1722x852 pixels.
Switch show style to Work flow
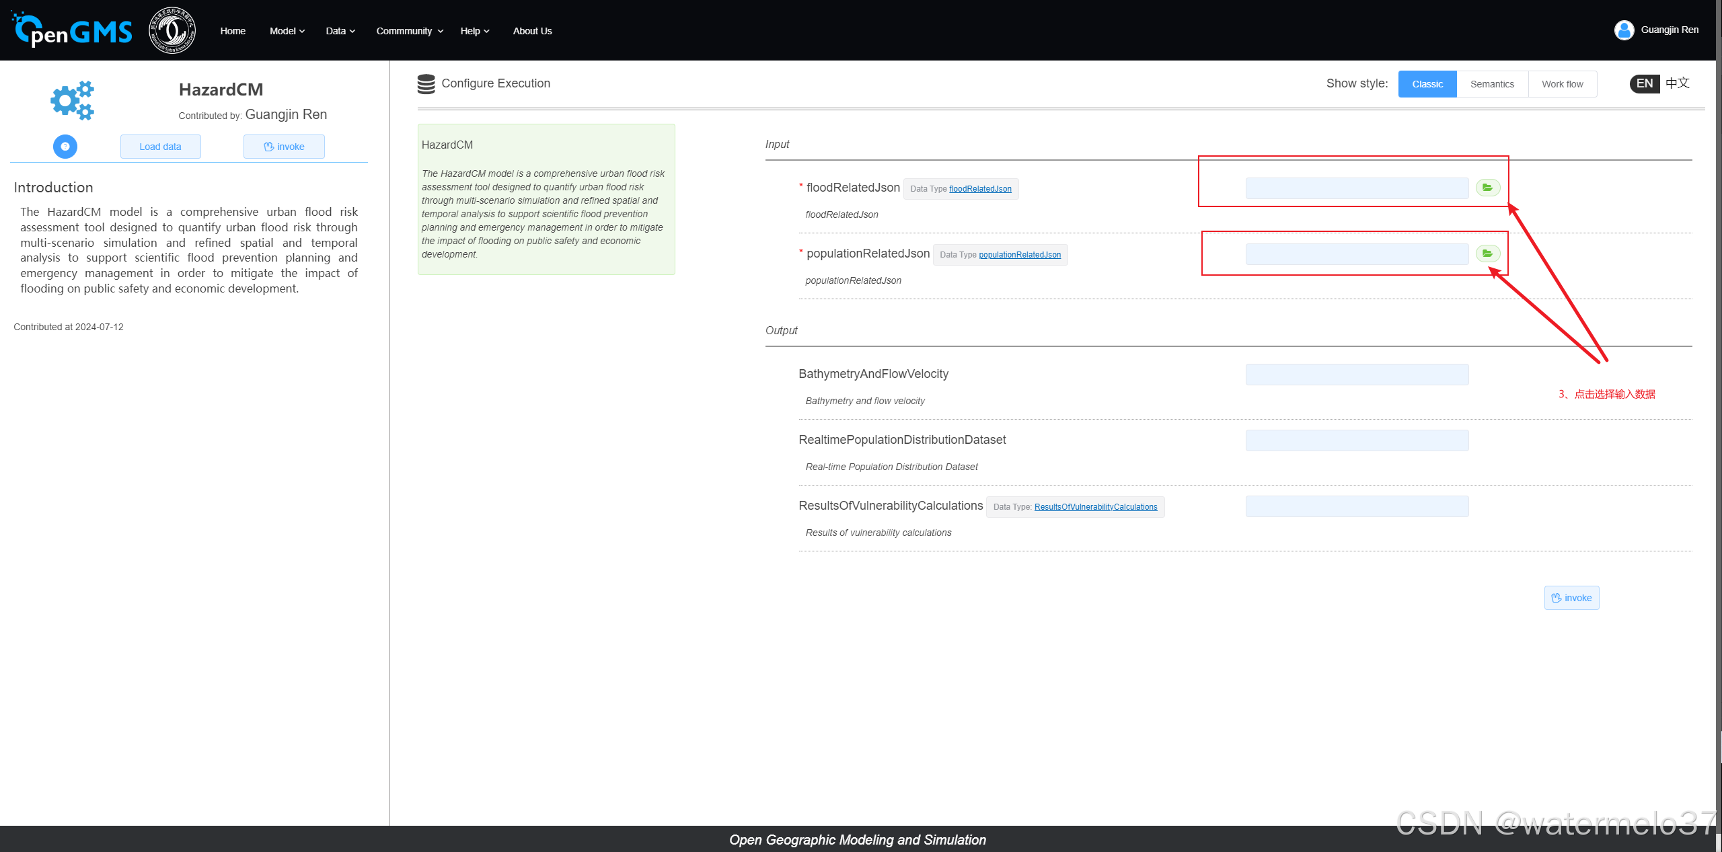pyautogui.click(x=1562, y=84)
